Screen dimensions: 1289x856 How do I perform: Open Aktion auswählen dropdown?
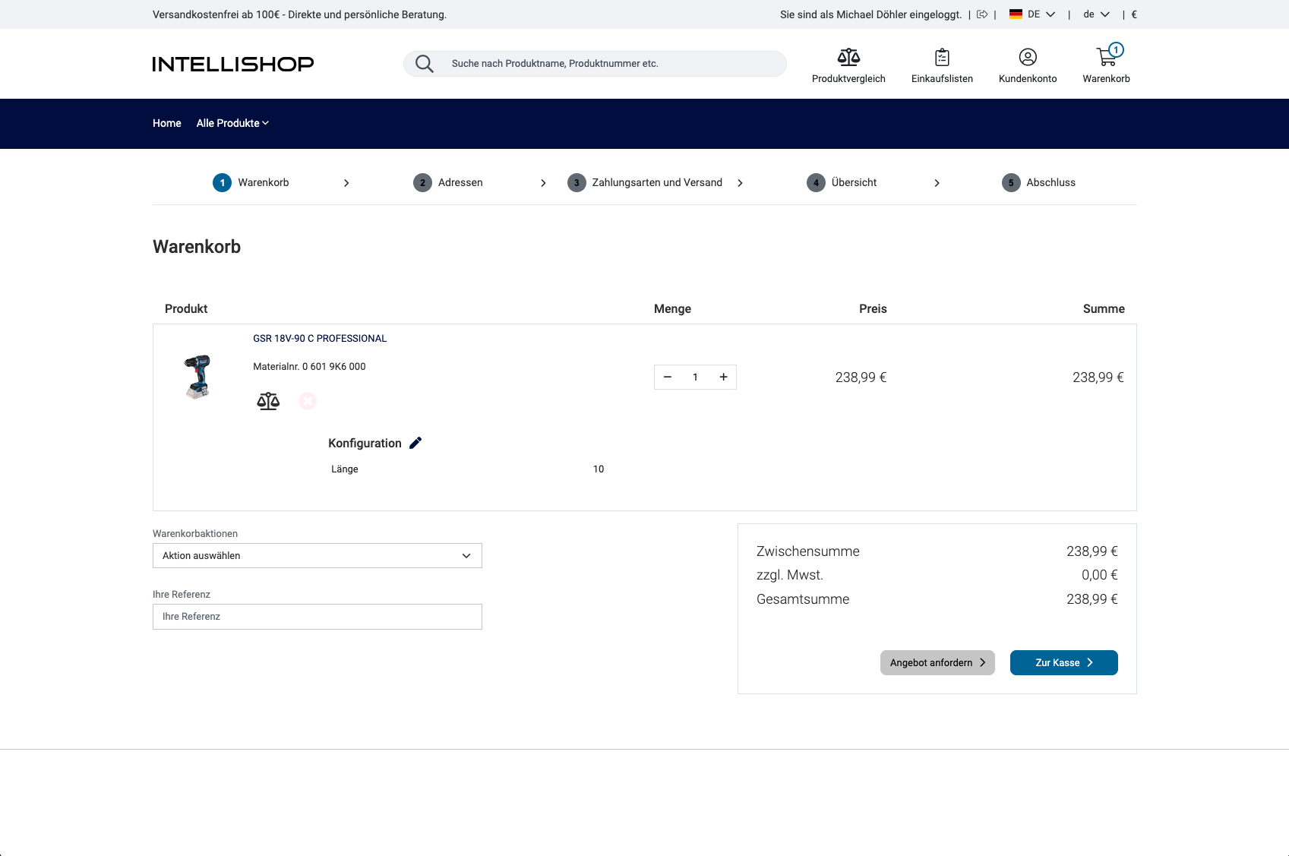point(318,555)
